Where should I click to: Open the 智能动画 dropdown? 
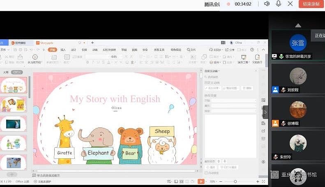pyautogui.click(x=231, y=88)
